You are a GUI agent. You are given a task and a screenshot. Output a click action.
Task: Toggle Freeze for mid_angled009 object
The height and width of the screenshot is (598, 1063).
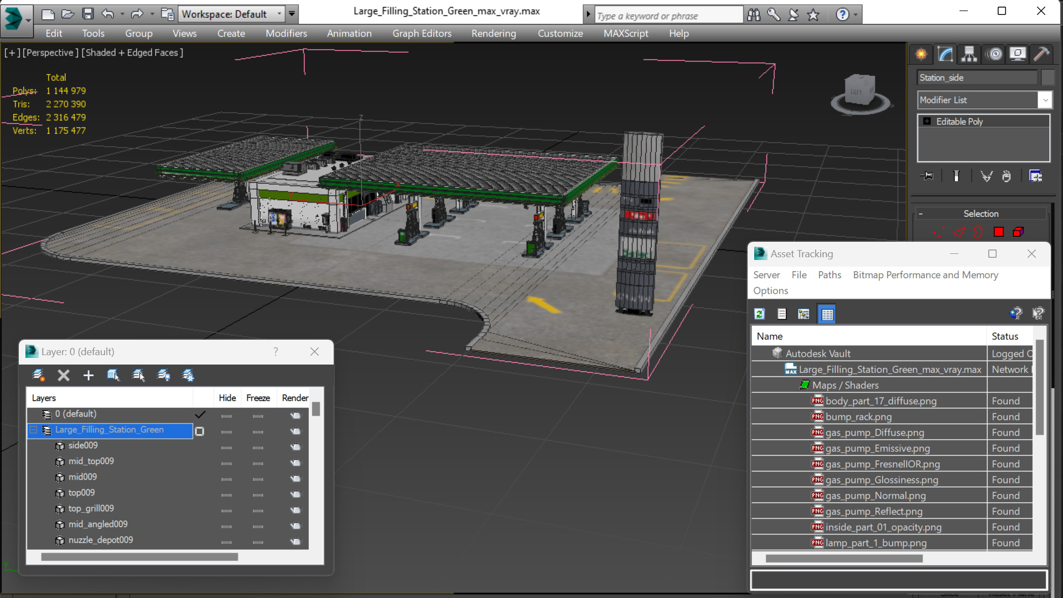tap(258, 526)
